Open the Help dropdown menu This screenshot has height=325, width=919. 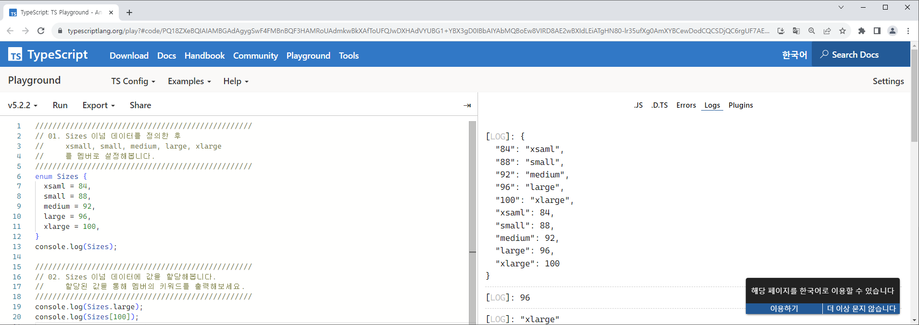[x=236, y=81]
